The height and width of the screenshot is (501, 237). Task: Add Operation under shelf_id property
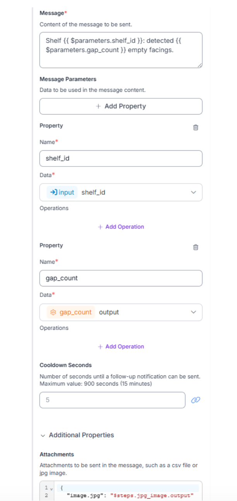coord(121,227)
